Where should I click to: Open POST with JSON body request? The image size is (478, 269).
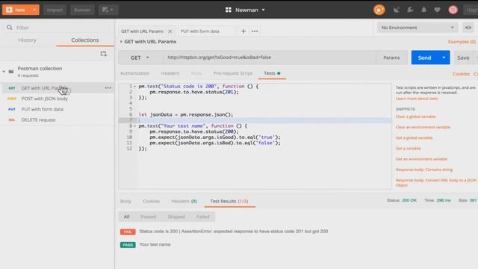pos(45,99)
